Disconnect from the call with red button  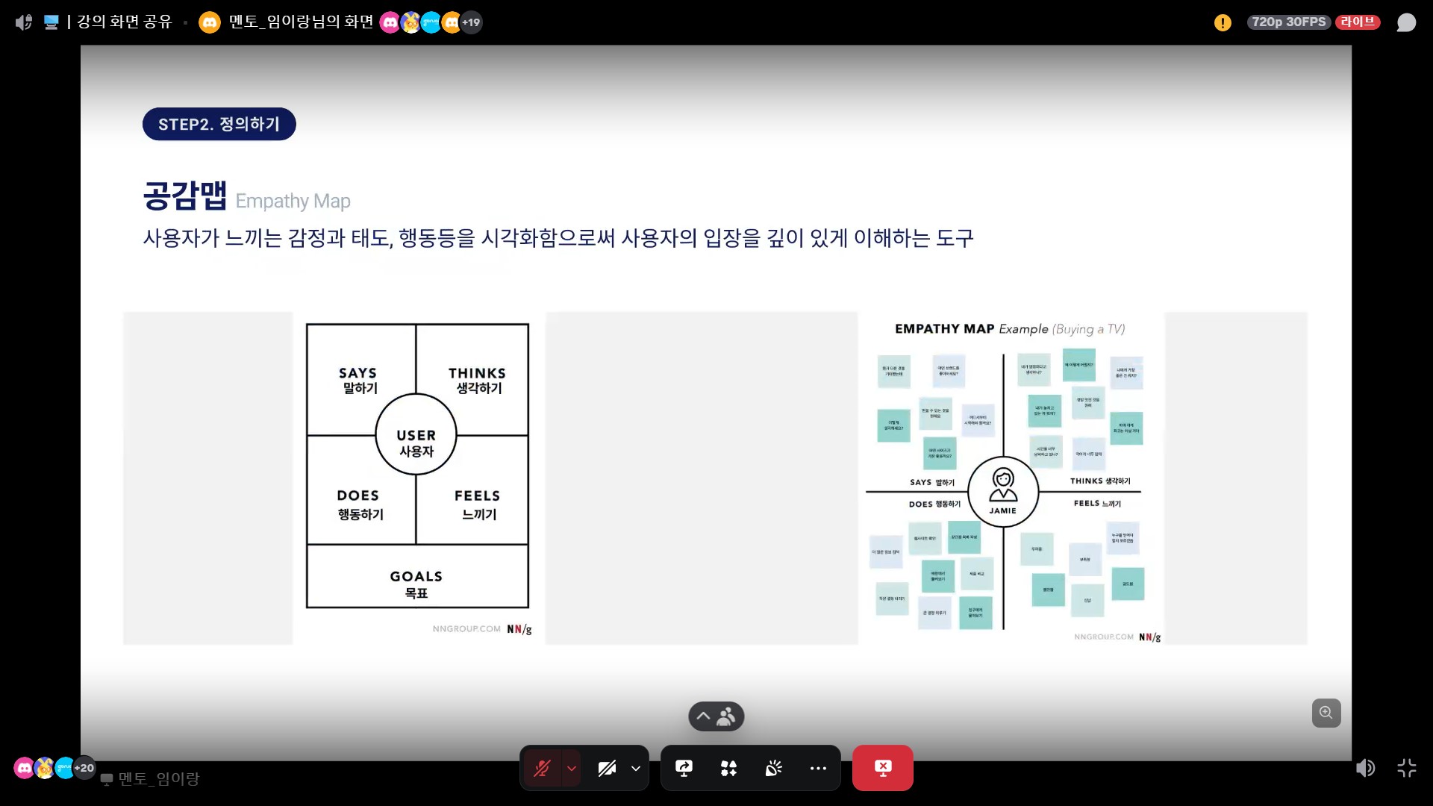(x=883, y=768)
